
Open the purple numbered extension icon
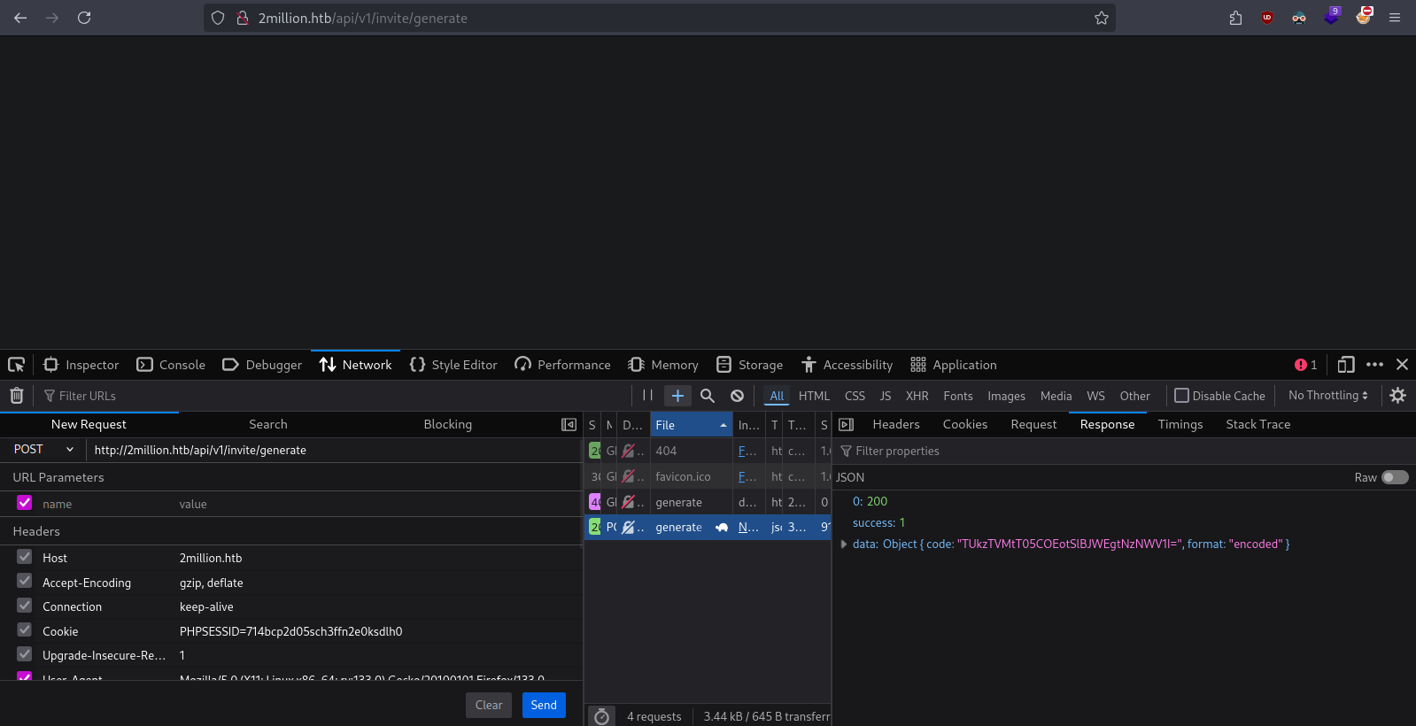click(x=1332, y=17)
